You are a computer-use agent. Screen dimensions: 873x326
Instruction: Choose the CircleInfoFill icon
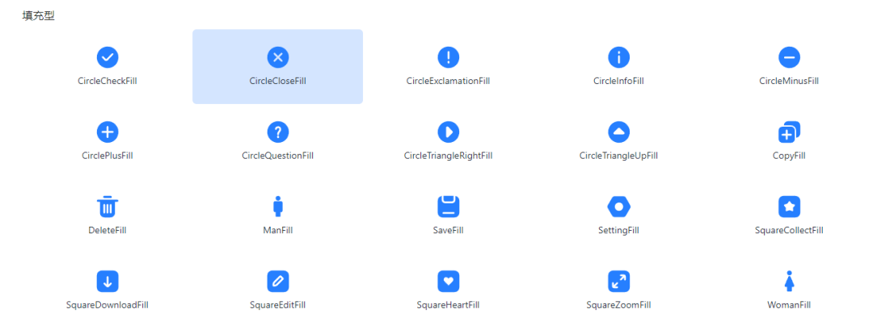click(618, 56)
